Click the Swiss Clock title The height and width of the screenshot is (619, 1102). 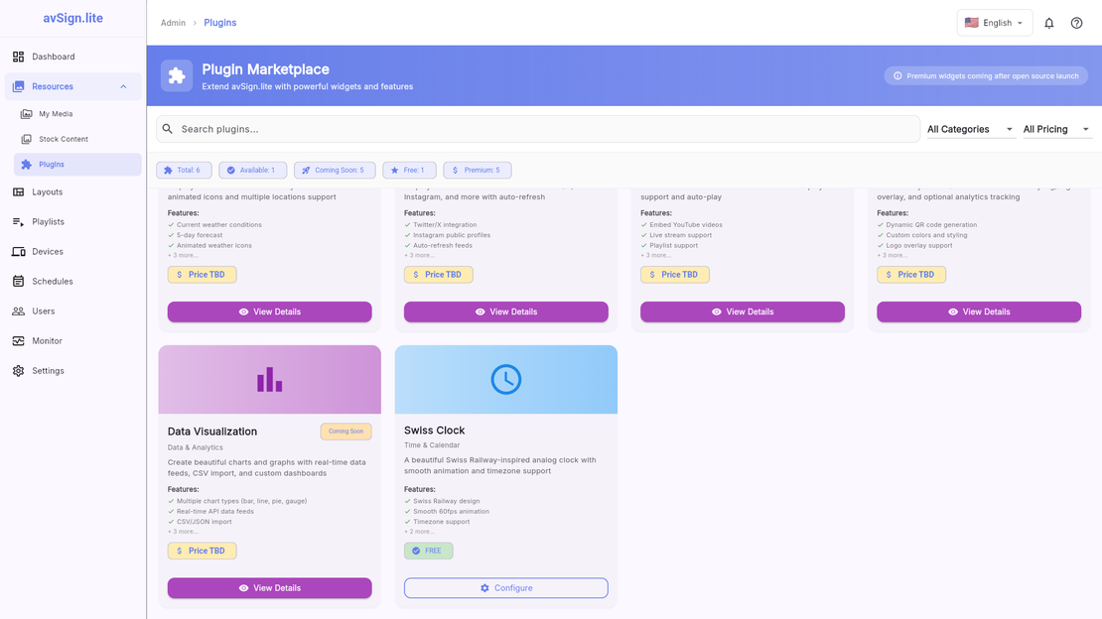coord(434,430)
